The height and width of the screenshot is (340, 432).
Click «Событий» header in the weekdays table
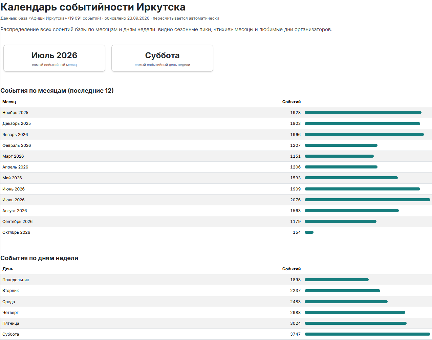(x=291, y=269)
